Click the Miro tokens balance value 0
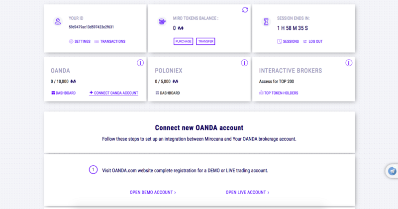This screenshot has height=209, width=398. click(174, 28)
